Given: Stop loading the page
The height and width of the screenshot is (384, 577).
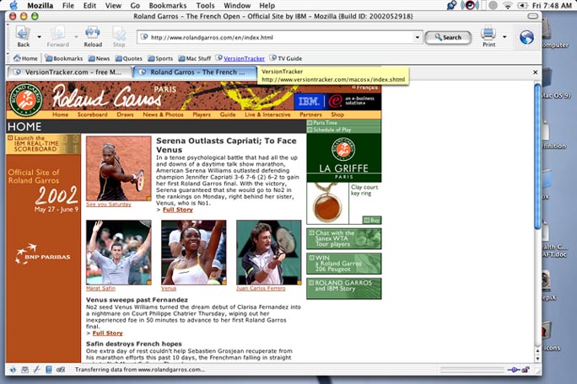Looking at the screenshot, I should 119,37.
